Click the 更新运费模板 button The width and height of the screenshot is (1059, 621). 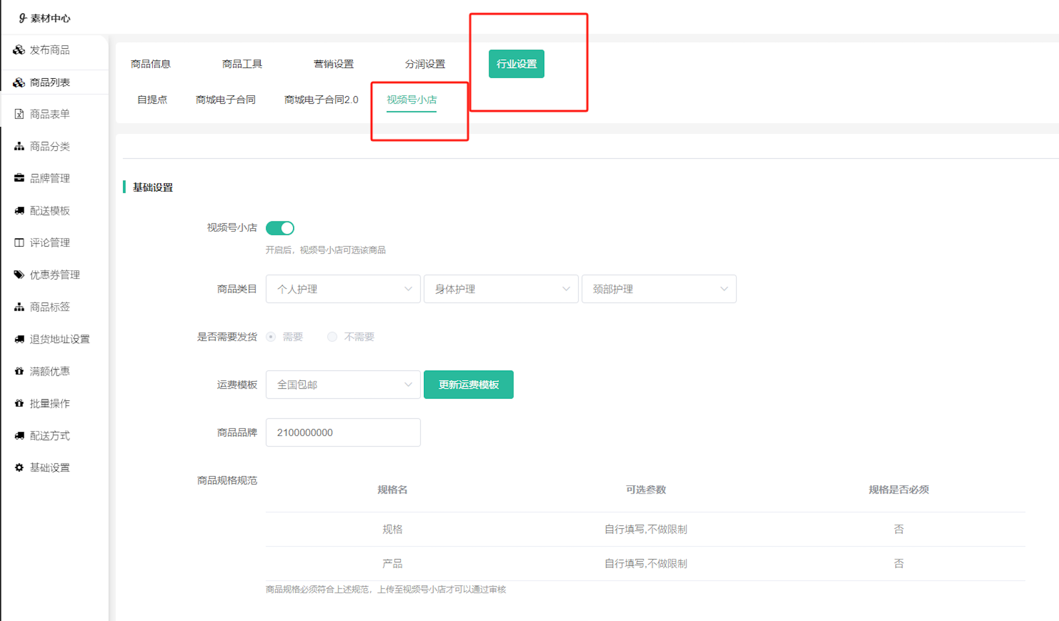point(468,384)
